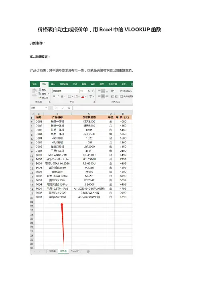Click the Paste clipboard icon

(35, 91)
